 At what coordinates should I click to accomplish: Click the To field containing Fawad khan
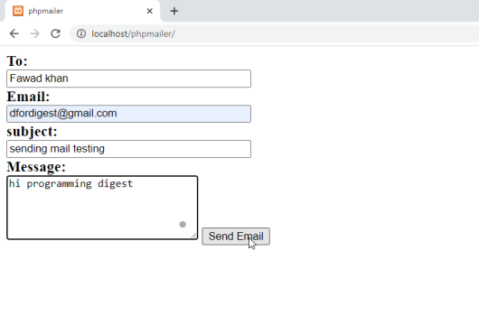point(128,79)
